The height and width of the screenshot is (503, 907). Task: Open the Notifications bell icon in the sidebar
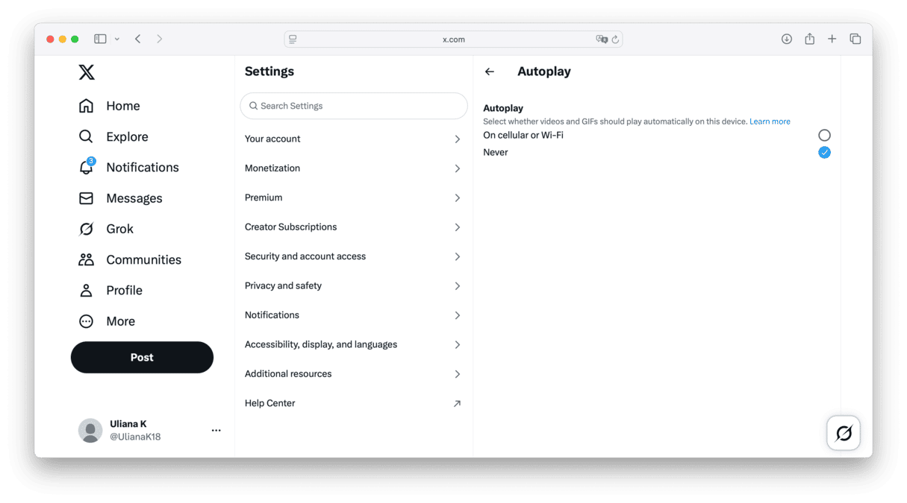click(x=87, y=167)
